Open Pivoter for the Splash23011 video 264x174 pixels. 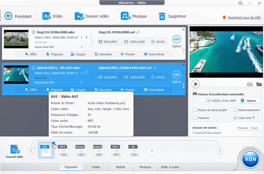(128, 90)
